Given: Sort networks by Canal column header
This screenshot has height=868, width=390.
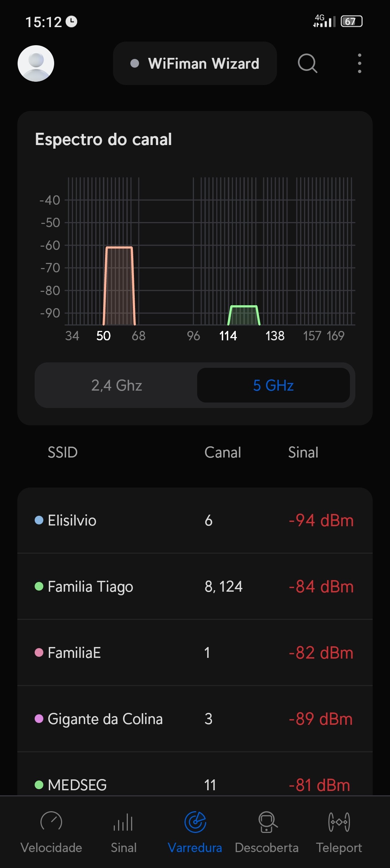Looking at the screenshot, I should tap(222, 452).
